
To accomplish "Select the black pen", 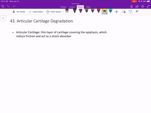I will [75, 11].
